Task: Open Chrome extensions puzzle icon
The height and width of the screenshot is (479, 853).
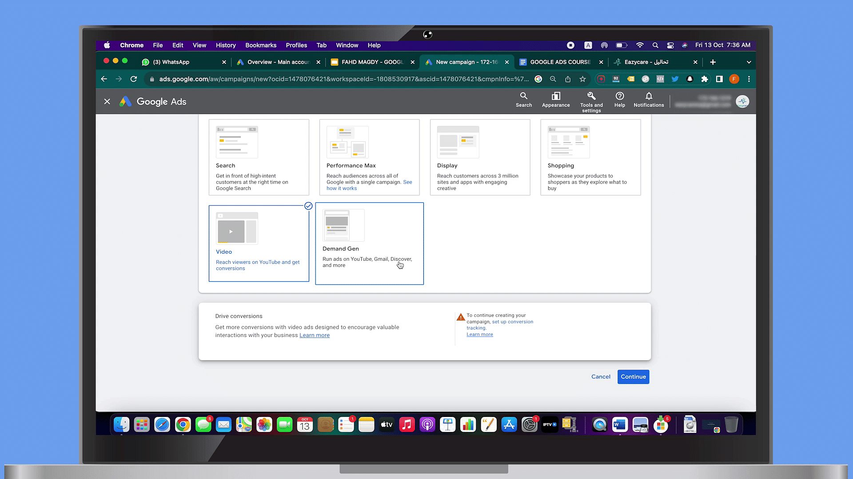Action: click(x=705, y=79)
